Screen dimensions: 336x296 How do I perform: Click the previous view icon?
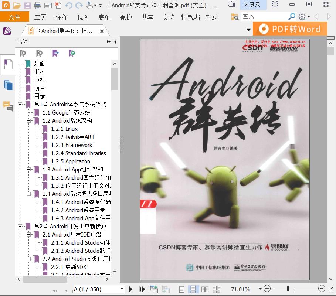(154, 289)
